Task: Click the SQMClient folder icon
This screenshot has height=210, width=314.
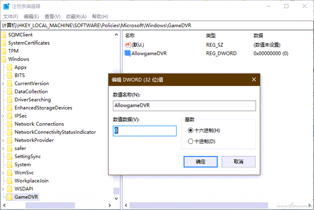Action: (3, 35)
